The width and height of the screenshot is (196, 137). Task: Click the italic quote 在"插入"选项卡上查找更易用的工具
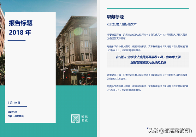[x=148, y=60]
